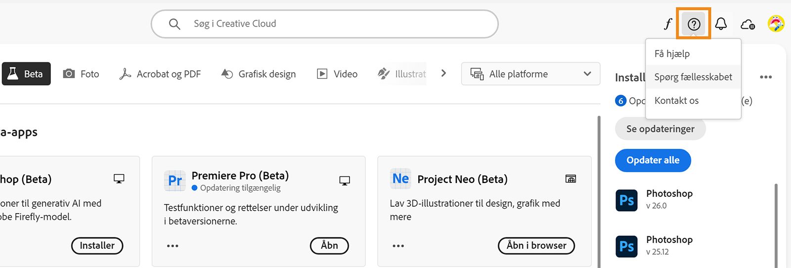The height and width of the screenshot is (268, 791).
Task: Click the Se opdateringer button
Action: (660, 129)
